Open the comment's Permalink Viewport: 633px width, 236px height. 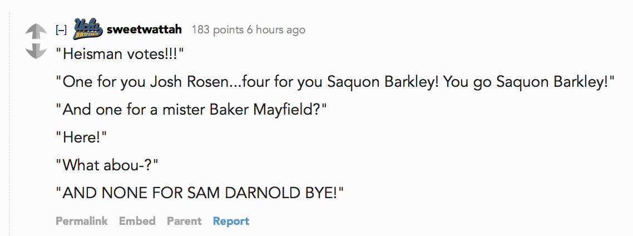82,221
